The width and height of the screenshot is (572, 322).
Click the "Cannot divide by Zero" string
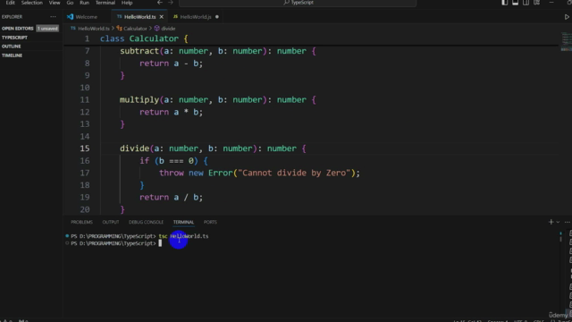click(x=294, y=173)
